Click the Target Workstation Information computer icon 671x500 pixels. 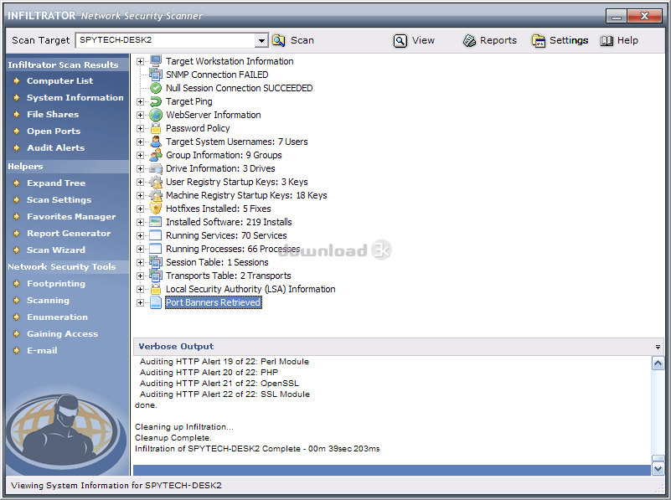click(156, 61)
